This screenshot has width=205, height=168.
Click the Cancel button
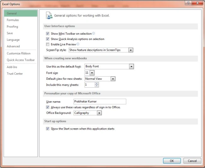[x=192, y=161]
